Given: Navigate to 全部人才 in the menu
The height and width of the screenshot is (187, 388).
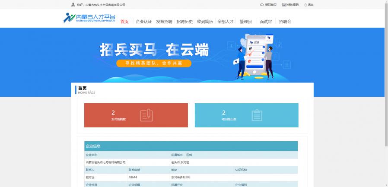Looking at the screenshot, I should tap(225, 22).
